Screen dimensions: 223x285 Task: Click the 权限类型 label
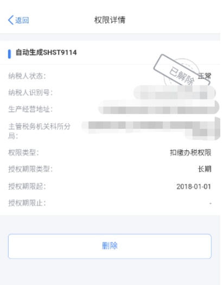[23, 153]
